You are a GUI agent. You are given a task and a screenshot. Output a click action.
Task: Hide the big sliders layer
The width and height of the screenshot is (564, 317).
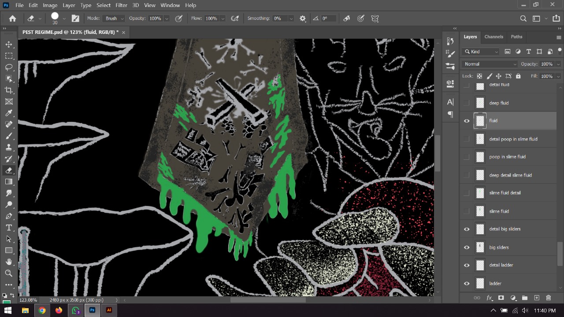click(x=467, y=247)
